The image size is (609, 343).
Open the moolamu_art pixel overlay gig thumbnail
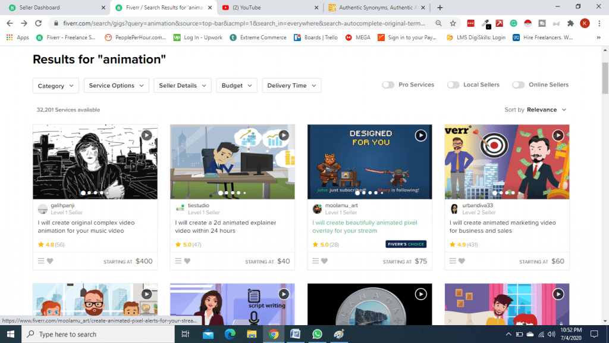pyautogui.click(x=370, y=162)
